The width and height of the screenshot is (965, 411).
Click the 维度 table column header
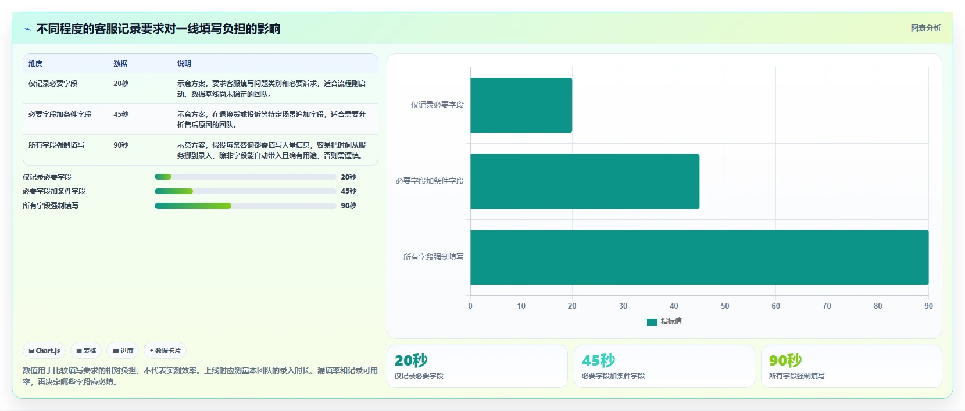[35, 64]
